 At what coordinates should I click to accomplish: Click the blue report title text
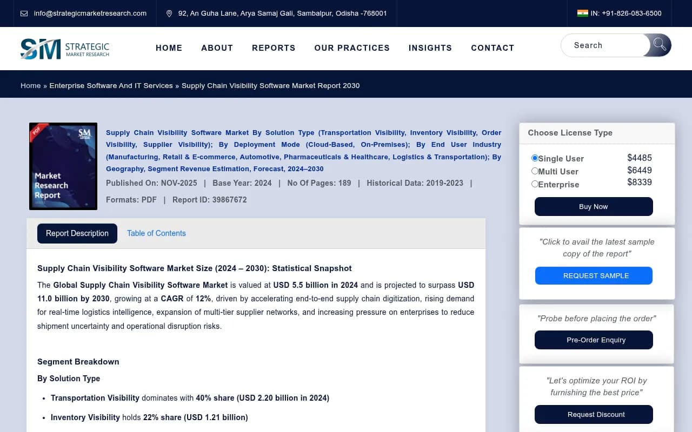pos(303,151)
